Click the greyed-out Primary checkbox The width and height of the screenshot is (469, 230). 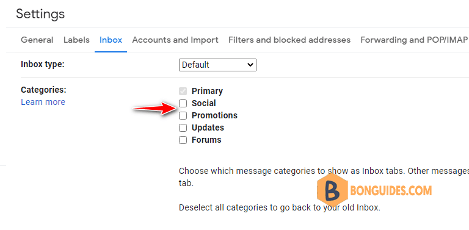tap(183, 91)
